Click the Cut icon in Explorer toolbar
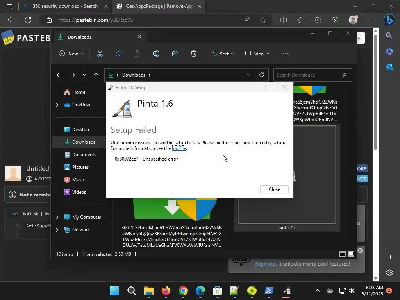This screenshot has height=300, width=400. click(100, 54)
